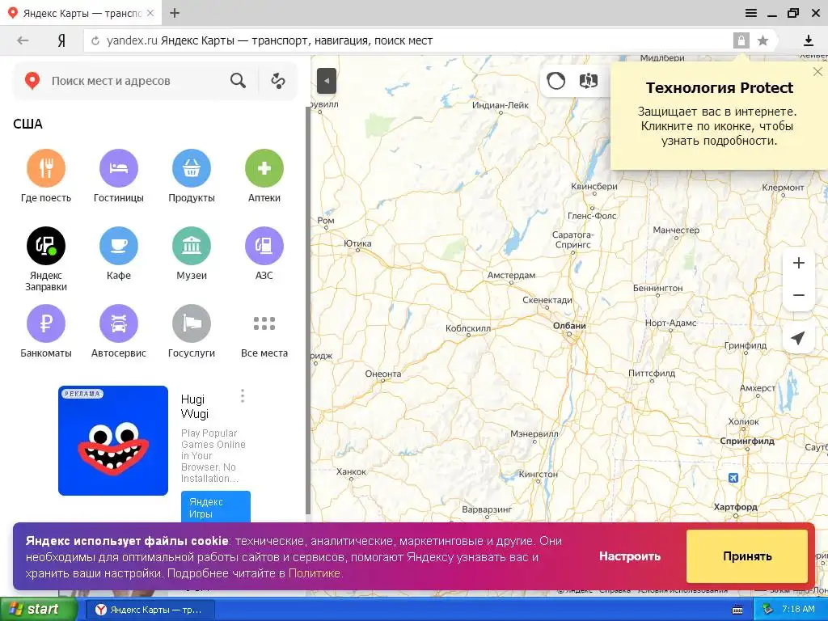This screenshot has height=621, width=828.
Task: Open the downloads arrow icon
Action: point(808,40)
